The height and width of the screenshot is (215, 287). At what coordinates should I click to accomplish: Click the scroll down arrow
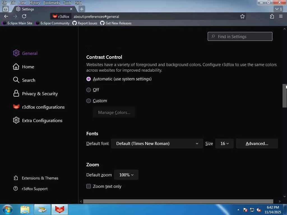(x=284, y=197)
